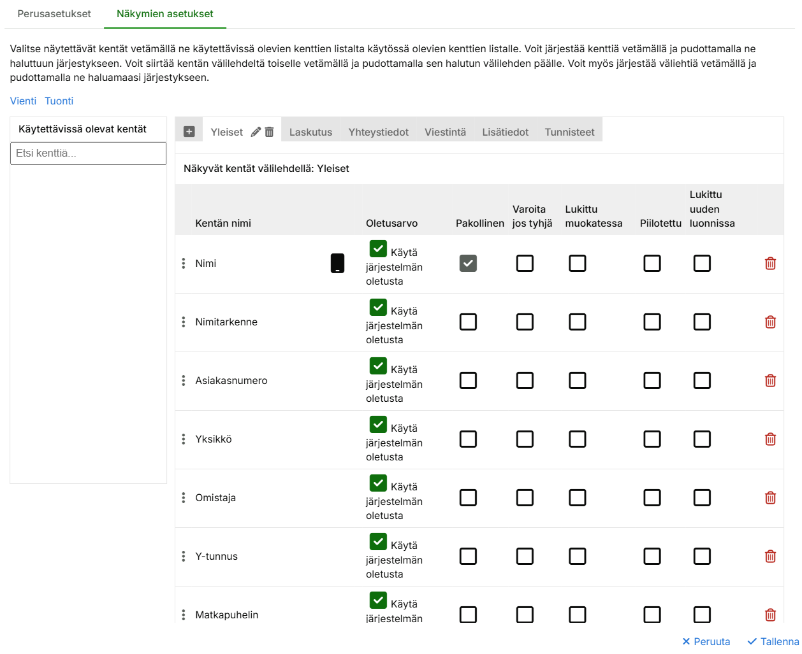Click the pencil icon to rename Yleiset tab

(256, 132)
